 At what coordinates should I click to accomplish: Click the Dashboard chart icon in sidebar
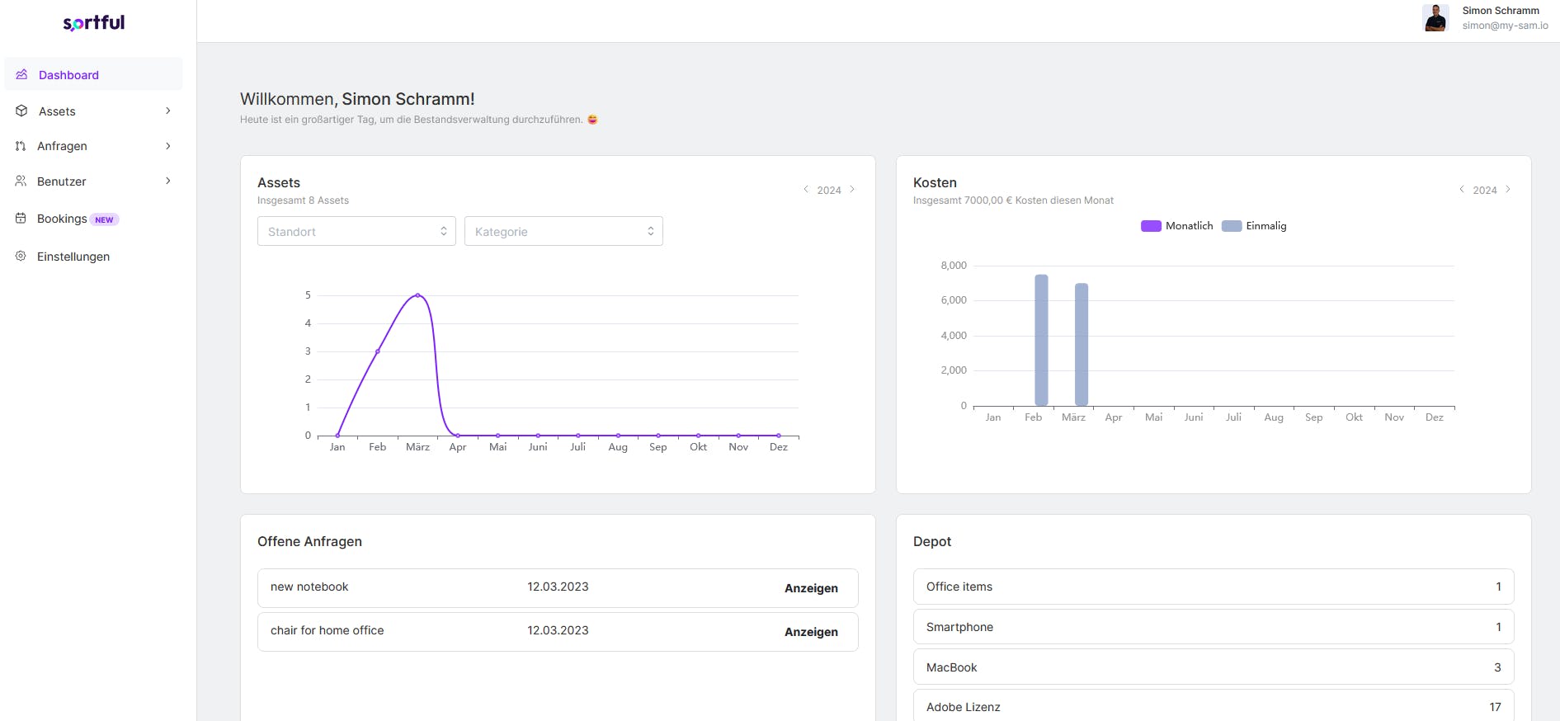[21, 74]
